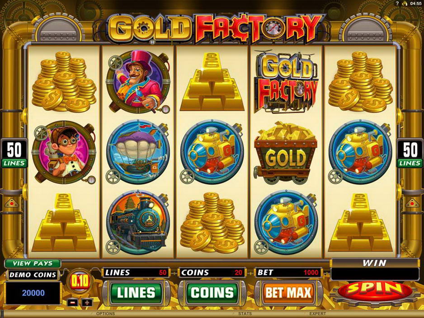Click the boy with goggles symbol
The image size is (424, 318).
[x=64, y=152]
